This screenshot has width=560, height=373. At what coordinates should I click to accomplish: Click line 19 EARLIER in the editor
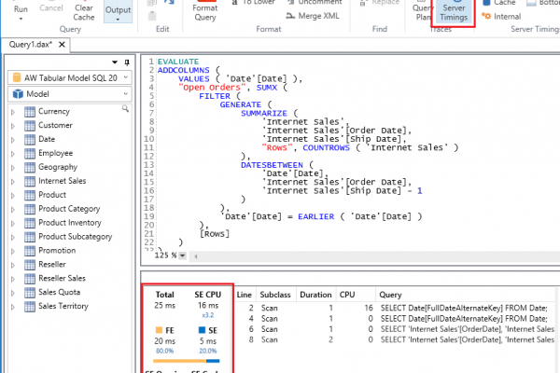pyautogui.click(x=316, y=216)
